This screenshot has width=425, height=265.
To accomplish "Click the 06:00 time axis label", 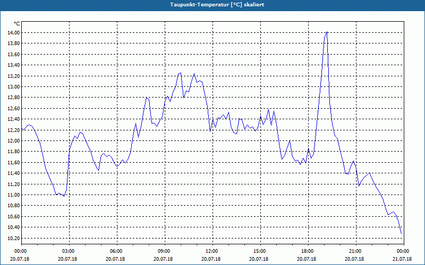I will 117,251.
